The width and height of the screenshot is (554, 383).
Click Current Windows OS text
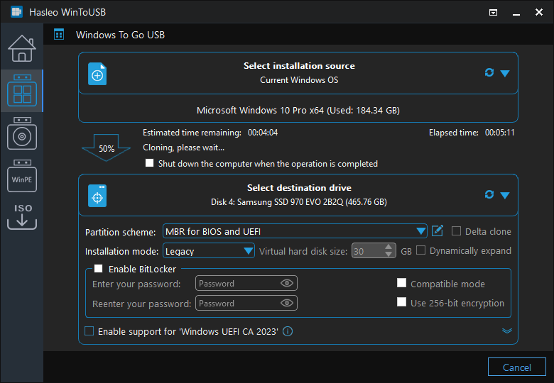pyautogui.click(x=299, y=80)
